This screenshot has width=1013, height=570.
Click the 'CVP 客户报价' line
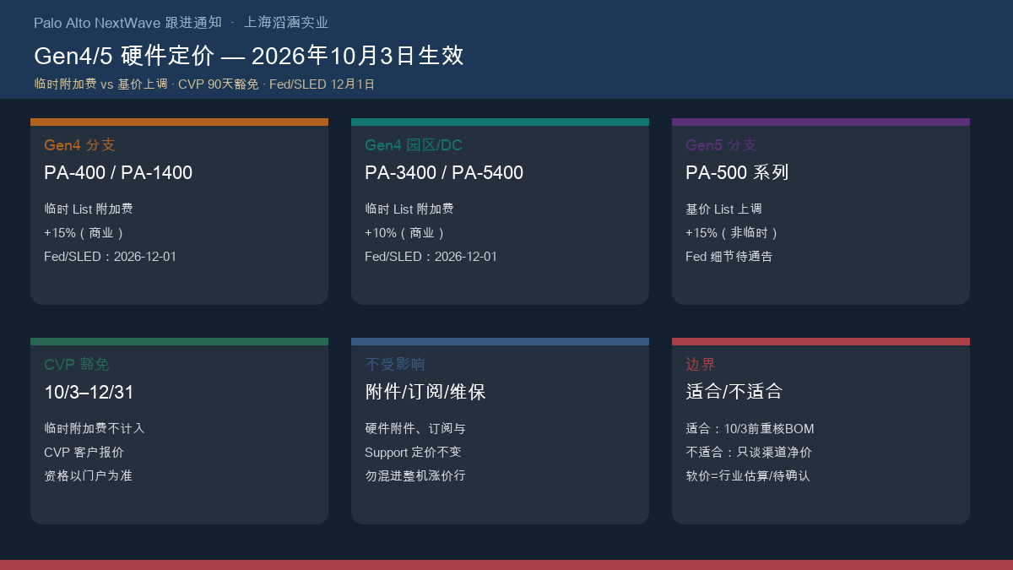click(x=84, y=453)
